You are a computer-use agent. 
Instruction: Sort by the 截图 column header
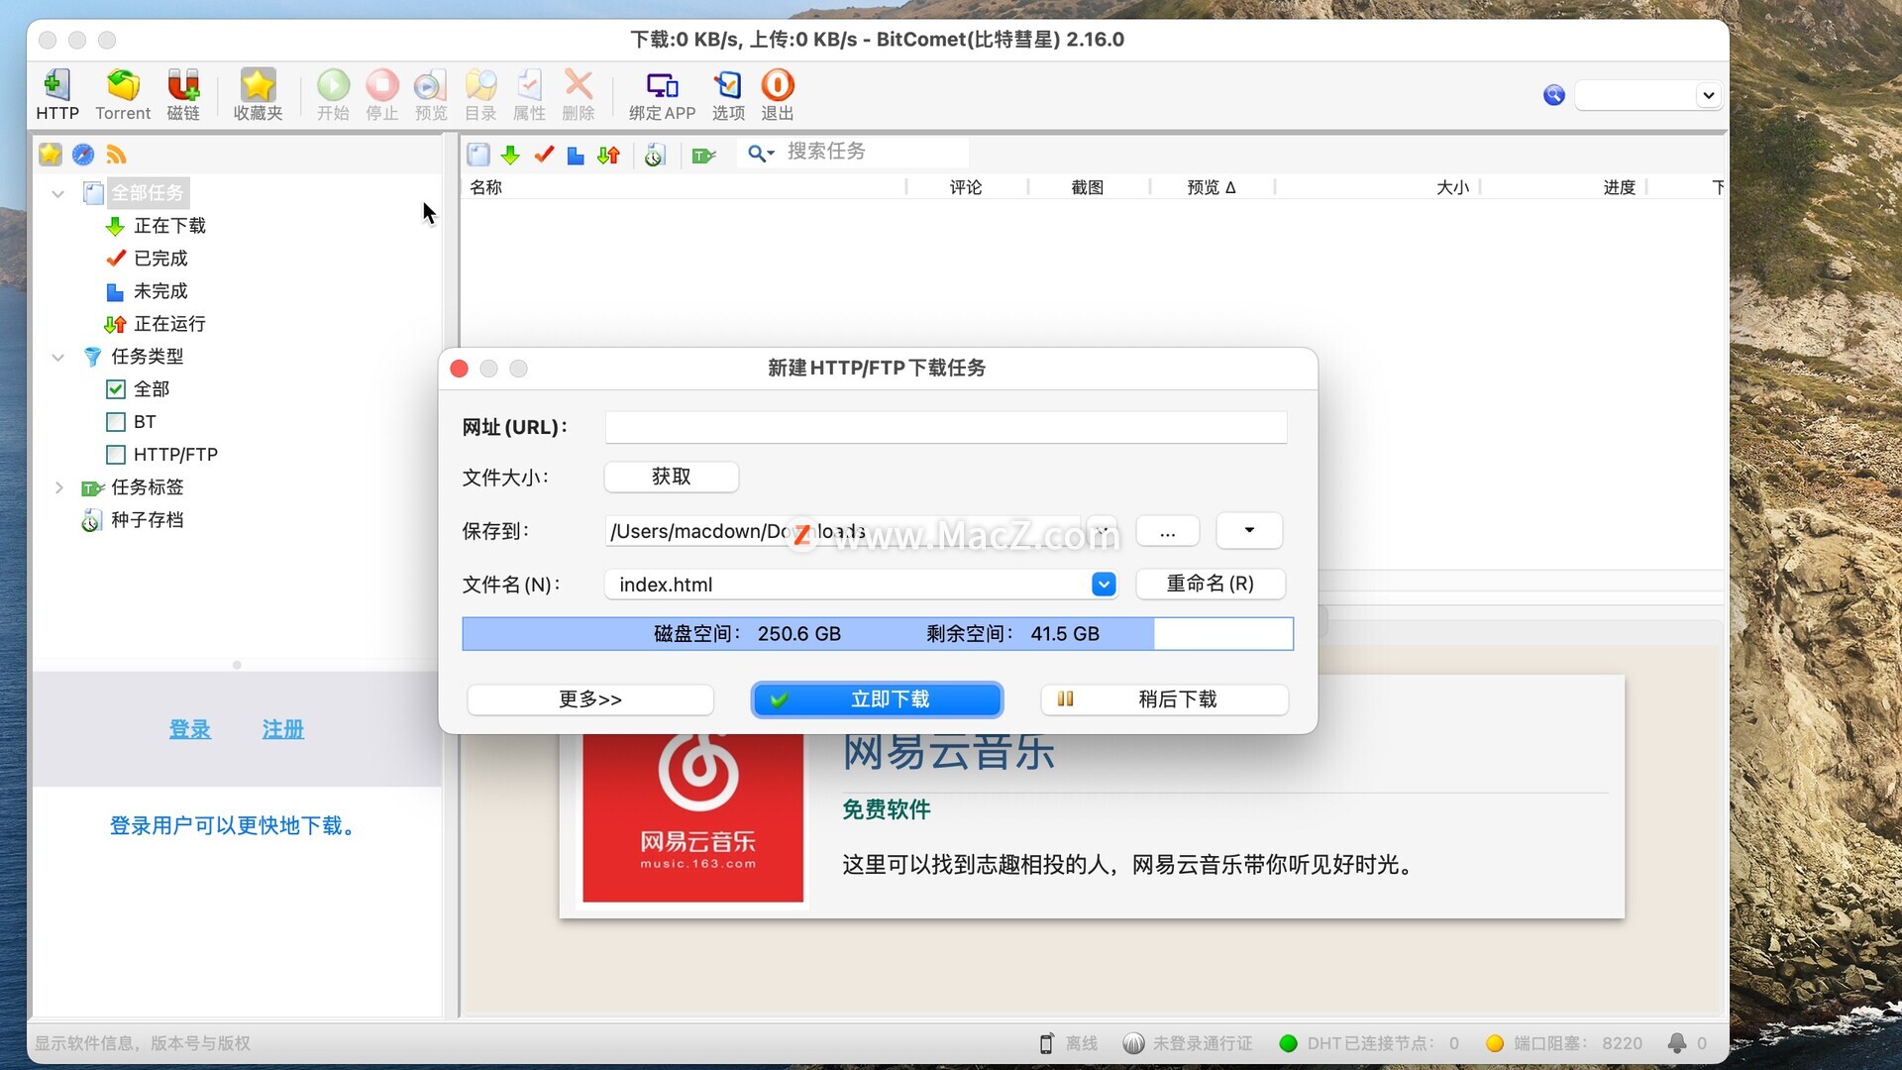(x=1088, y=187)
